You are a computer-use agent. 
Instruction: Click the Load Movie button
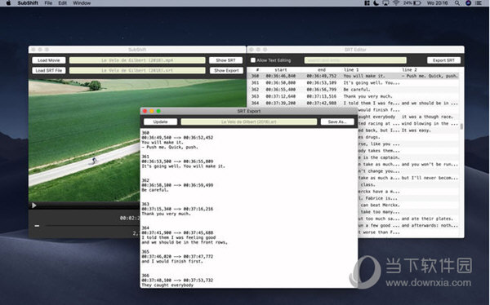coord(49,60)
